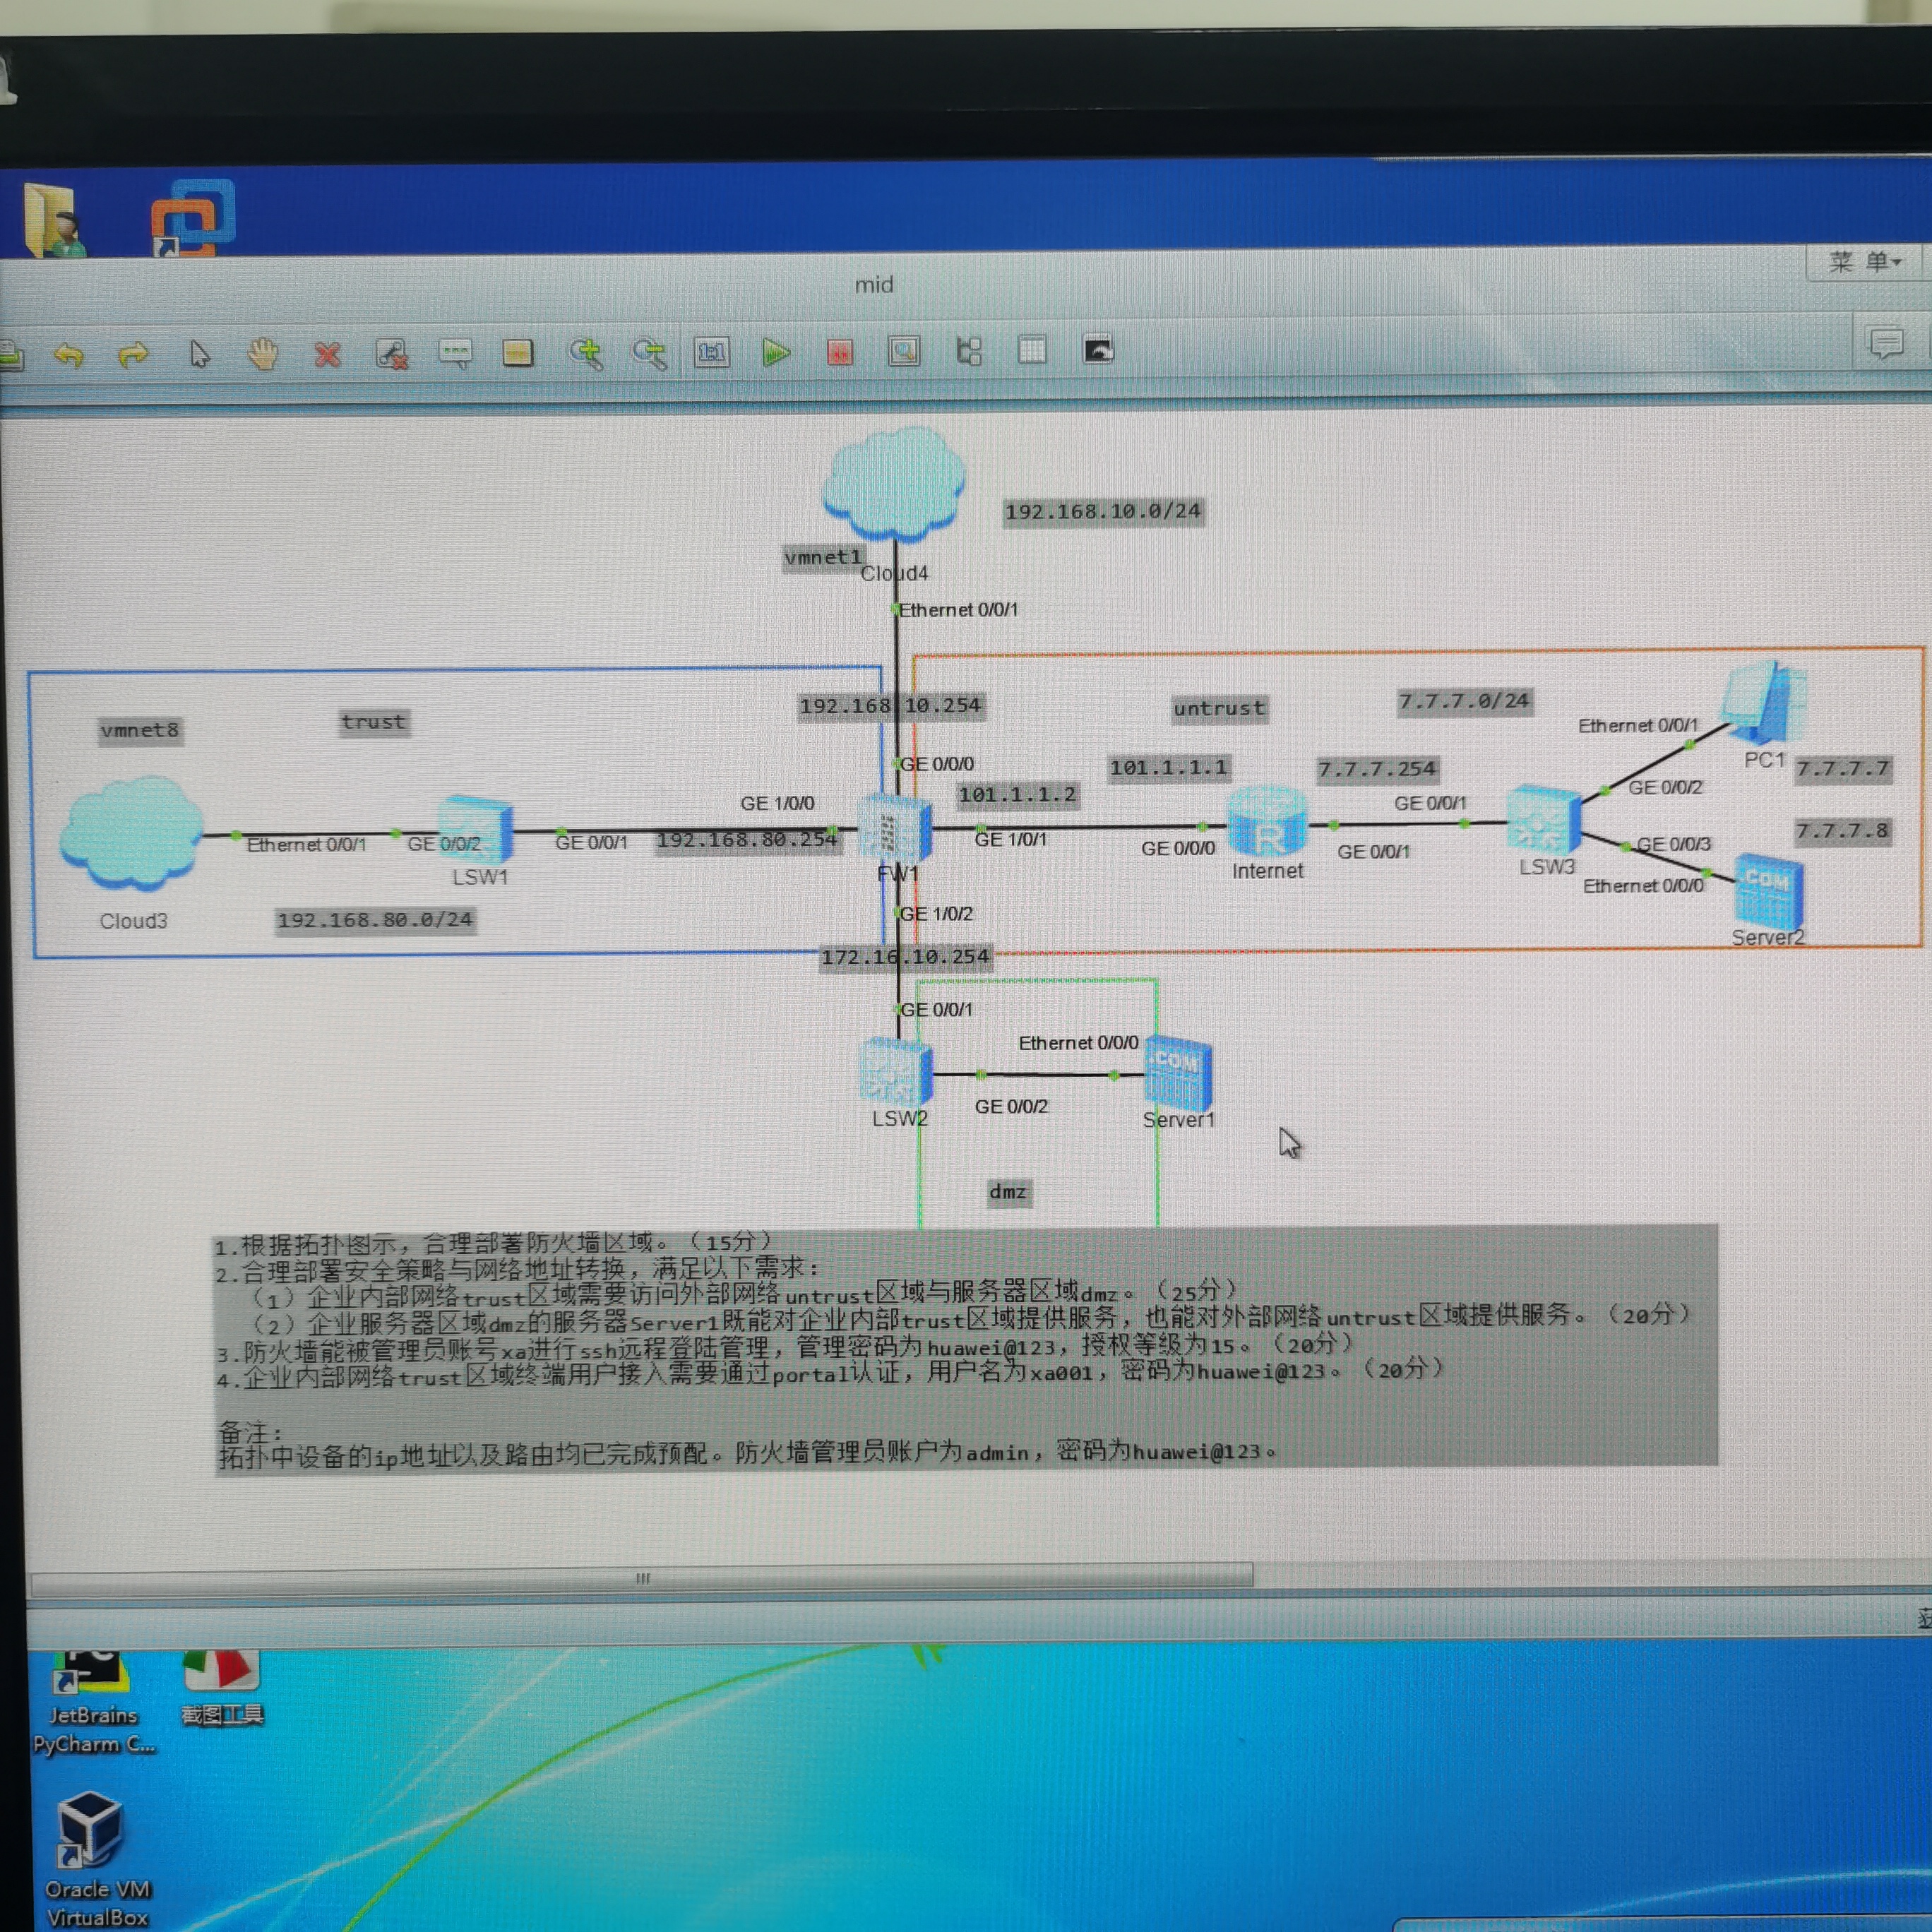Click the zoom in magnifier
Viewport: 1932px width, 1932px height.
click(585, 353)
